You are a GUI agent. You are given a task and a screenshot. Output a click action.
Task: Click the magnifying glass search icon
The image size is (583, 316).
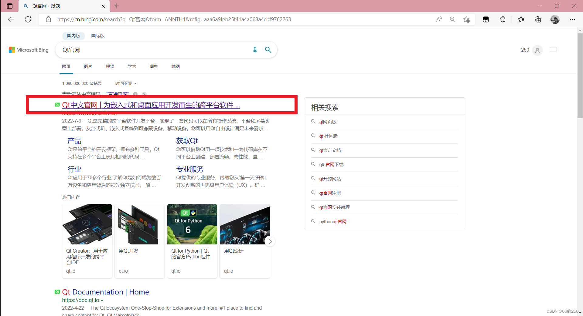coord(268,50)
